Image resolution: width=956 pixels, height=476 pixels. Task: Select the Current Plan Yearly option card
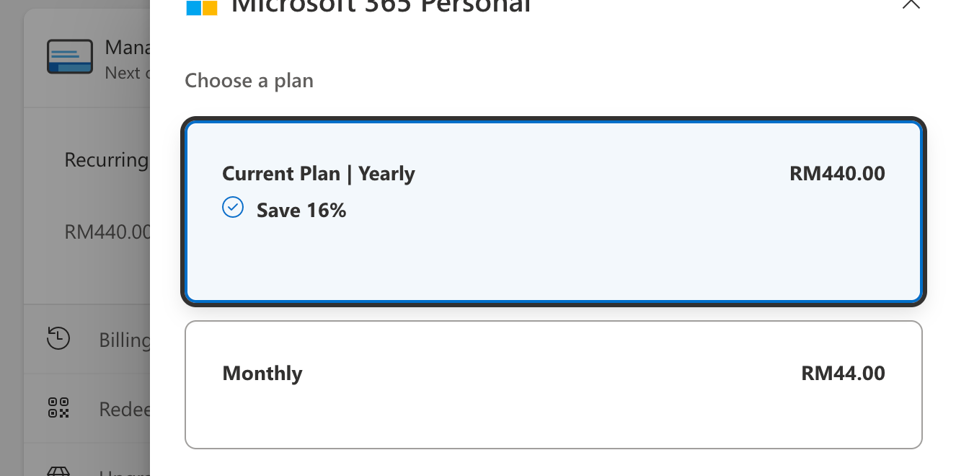click(554, 211)
